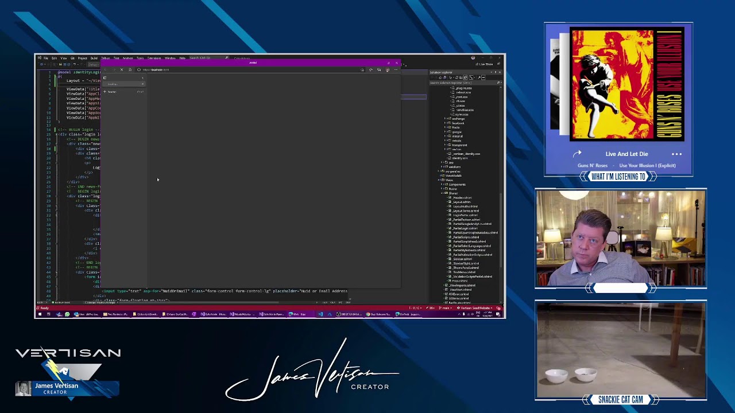Click the browser forward arrow
Viewport: 735px width, 413px height.
click(x=114, y=69)
